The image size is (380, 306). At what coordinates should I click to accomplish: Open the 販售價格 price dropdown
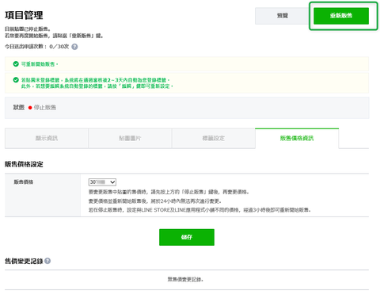pos(102,182)
